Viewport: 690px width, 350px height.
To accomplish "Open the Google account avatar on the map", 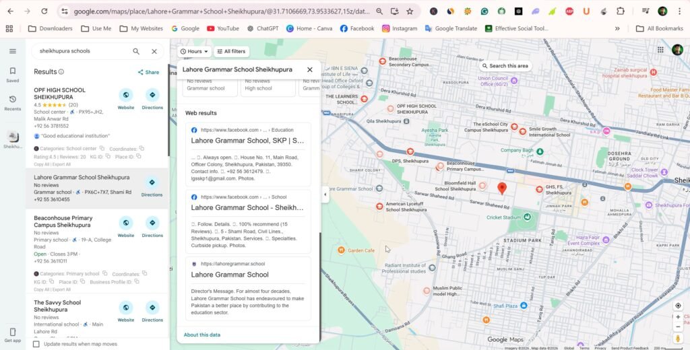I will click(x=678, y=50).
